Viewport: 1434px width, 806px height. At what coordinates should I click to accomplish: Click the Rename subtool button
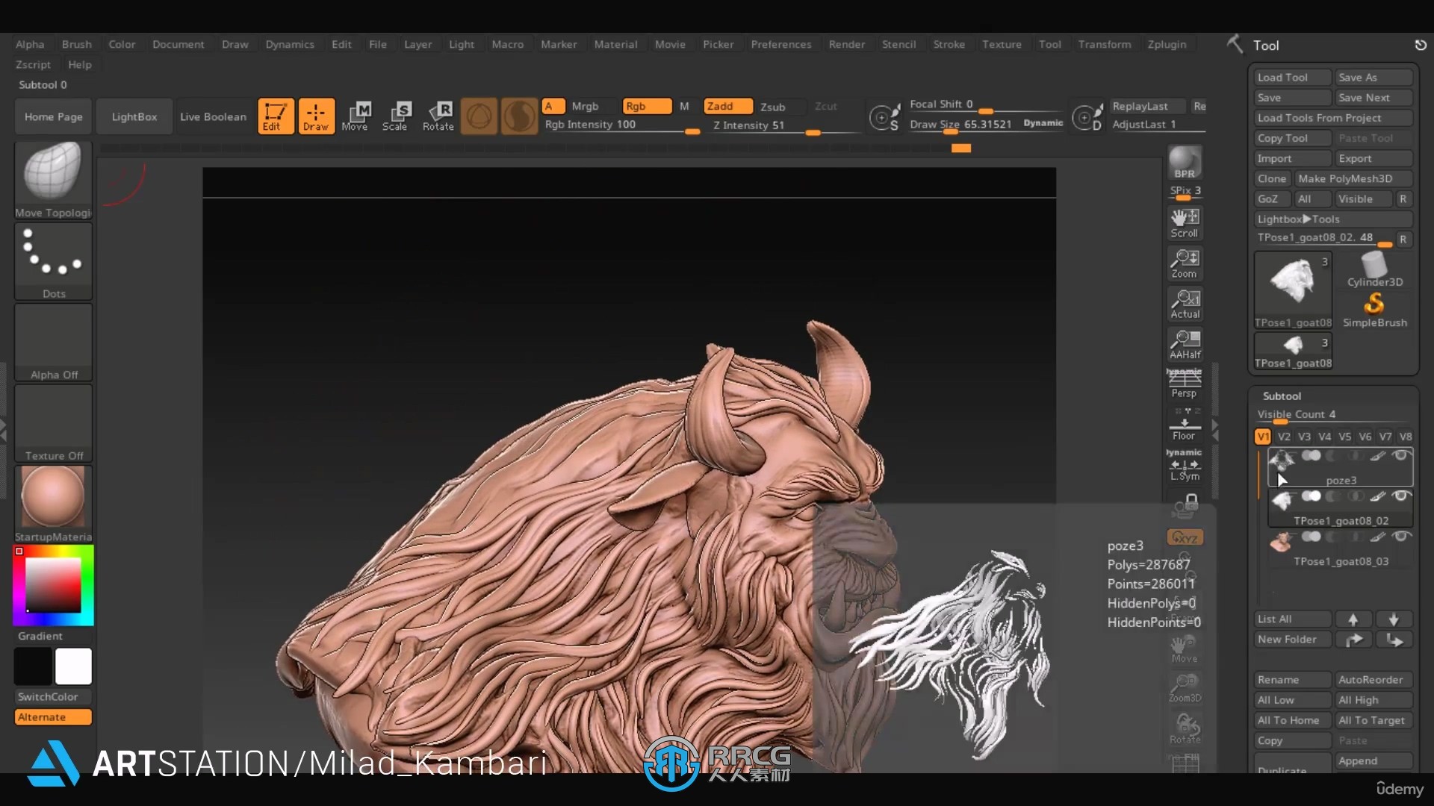[1292, 679]
